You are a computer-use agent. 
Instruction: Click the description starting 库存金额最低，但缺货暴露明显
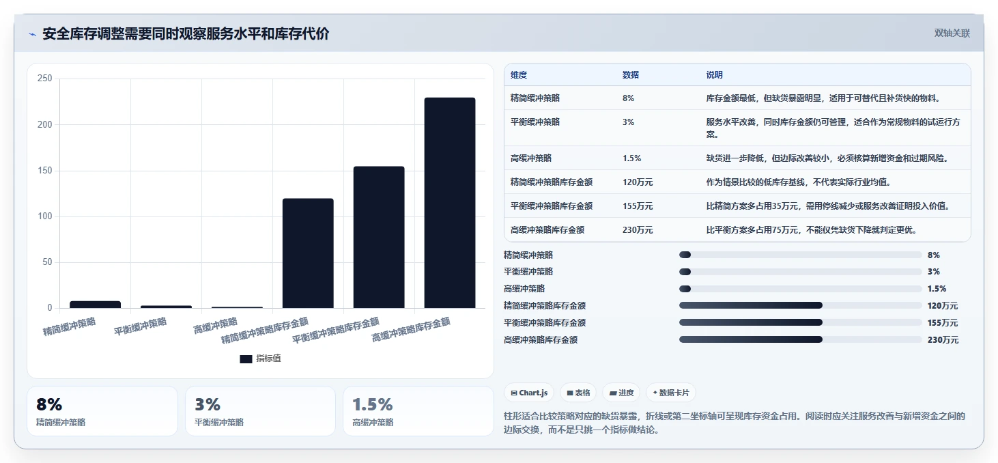[823, 98]
